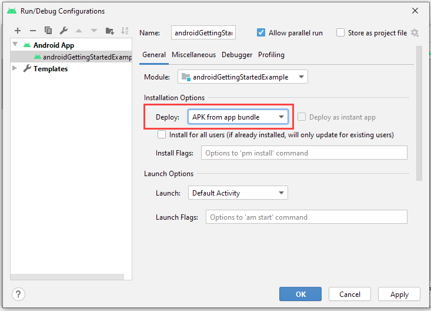Click the Copy Configuration icon
431x311 pixels.
click(x=48, y=31)
